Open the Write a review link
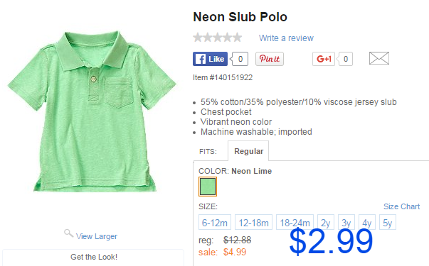This screenshot has height=266, width=429. point(286,38)
